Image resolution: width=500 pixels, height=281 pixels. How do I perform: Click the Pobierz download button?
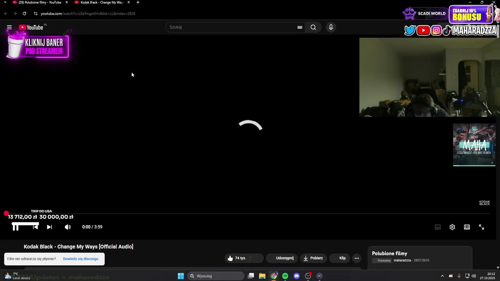(313, 258)
